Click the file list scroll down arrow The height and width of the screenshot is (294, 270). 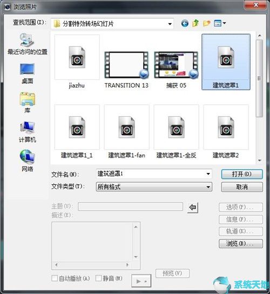[x=260, y=161]
